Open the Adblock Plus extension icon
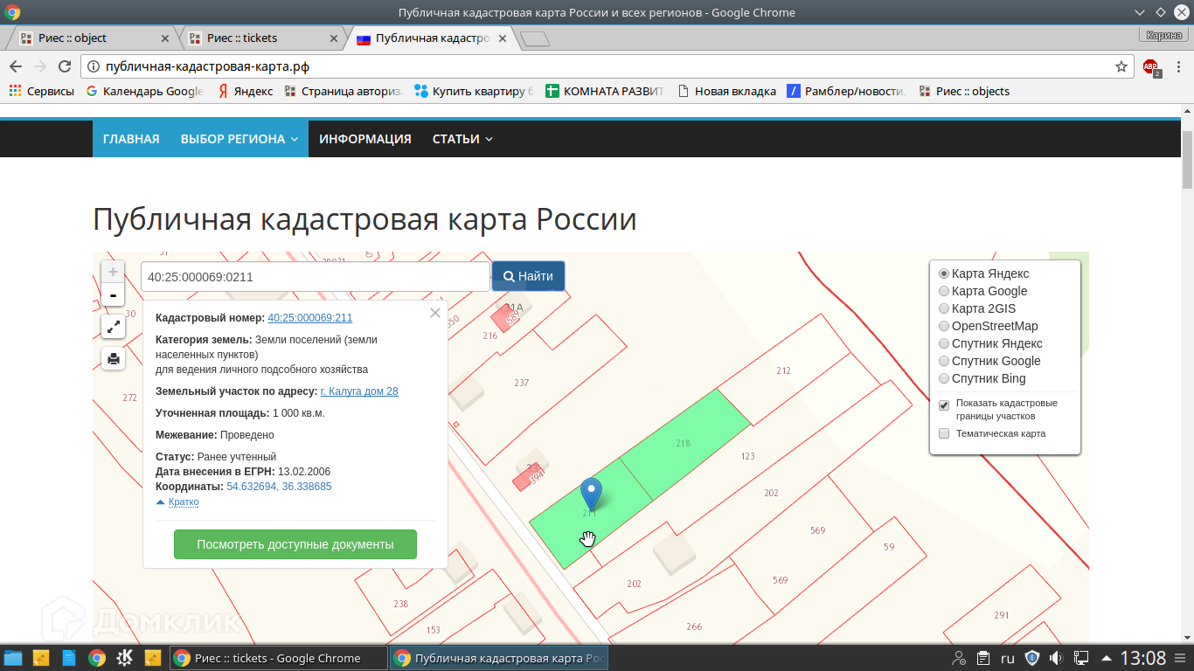The height and width of the screenshot is (671, 1194). click(1151, 66)
